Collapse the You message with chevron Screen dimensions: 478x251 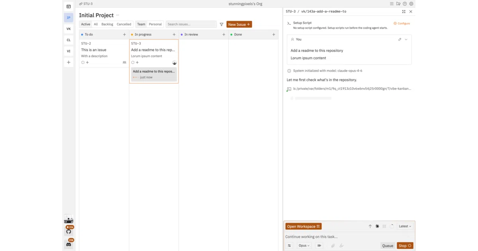(x=406, y=39)
